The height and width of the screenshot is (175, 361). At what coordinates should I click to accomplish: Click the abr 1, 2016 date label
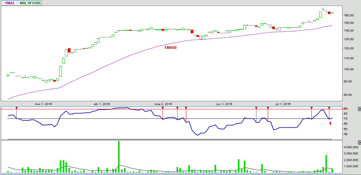[102, 104]
